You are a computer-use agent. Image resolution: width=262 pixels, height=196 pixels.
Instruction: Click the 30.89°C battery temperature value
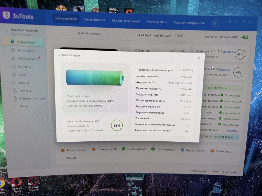pos(98,106)
